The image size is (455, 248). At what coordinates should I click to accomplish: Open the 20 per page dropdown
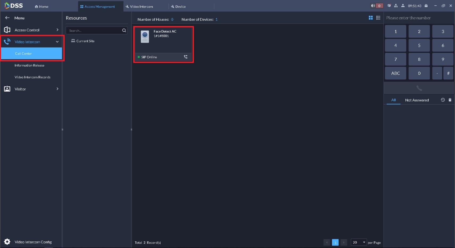pos(359,242)
